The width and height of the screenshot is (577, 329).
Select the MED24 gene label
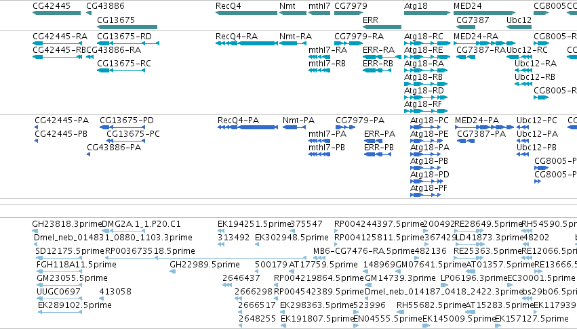tap(467, 6)
